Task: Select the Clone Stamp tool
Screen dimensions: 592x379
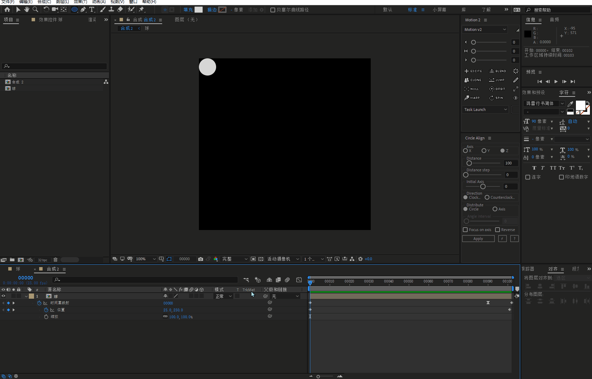Action: pos(111,10)
